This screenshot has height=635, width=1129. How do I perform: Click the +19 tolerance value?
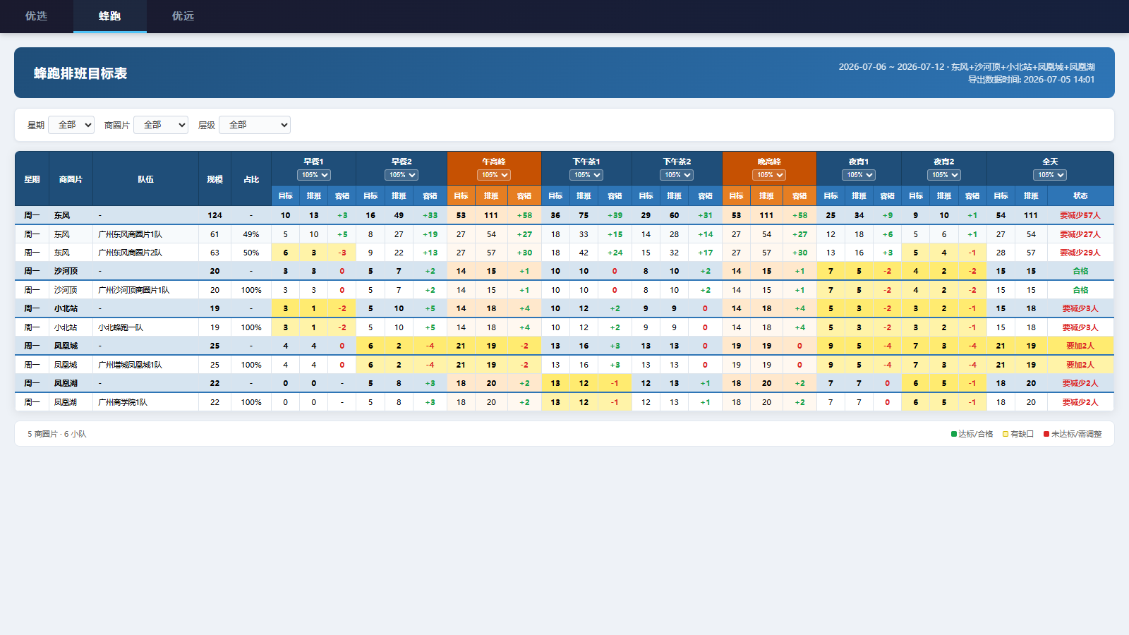click(x=430, y=234)
